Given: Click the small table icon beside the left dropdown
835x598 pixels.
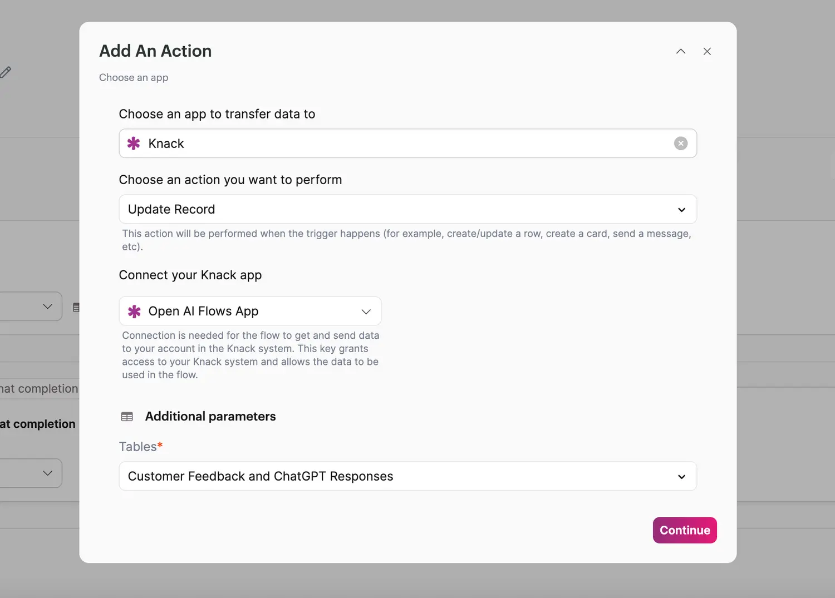Looking at the screenshot, I should click(x=76, y=307).
